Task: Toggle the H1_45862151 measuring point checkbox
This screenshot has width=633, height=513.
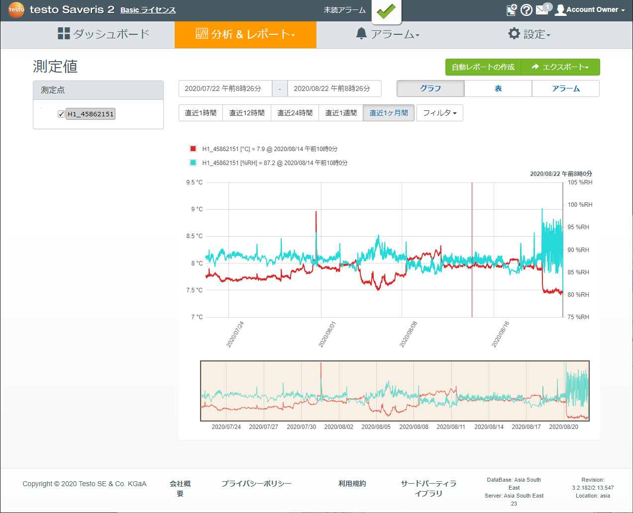Action: (61, 114)
